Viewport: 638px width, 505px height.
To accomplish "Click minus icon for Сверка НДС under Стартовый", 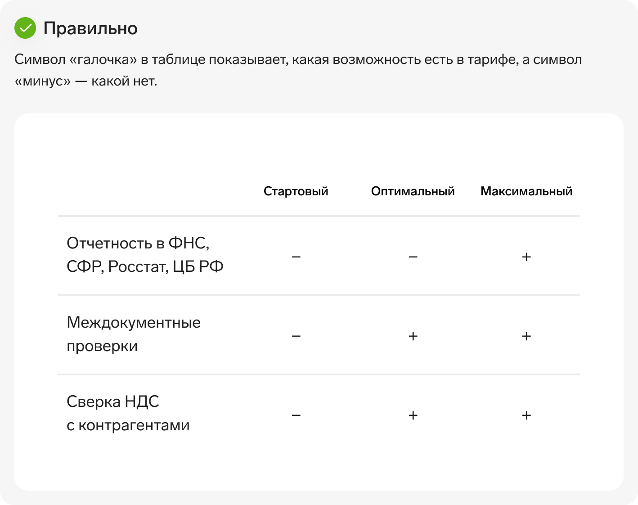I will pos(296,415).
